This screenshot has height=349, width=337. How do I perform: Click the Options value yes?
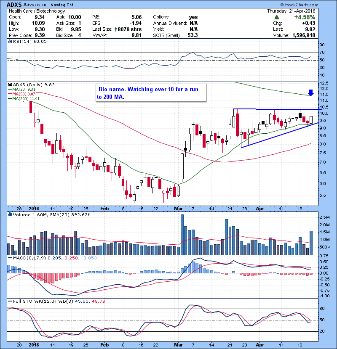coord(193,17)
